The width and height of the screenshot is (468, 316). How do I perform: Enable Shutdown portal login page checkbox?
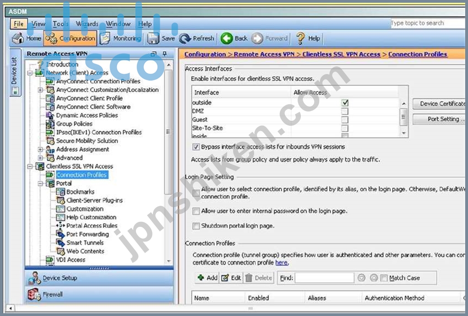[x=196, y=226]
